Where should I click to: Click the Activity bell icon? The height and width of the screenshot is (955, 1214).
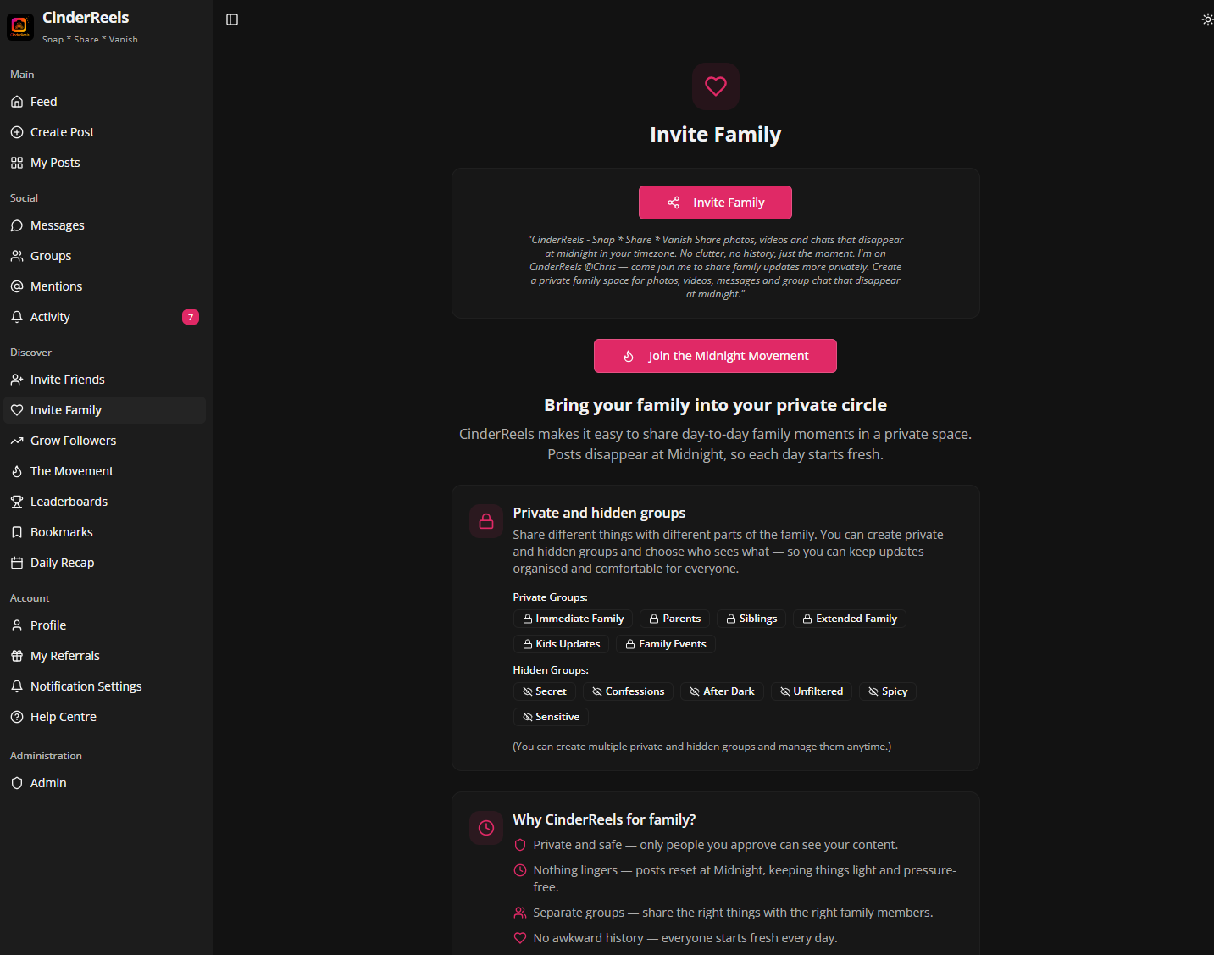click(x=17, y=317)
